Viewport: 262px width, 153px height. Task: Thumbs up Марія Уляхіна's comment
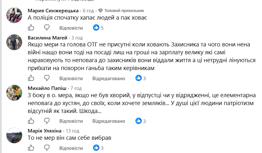(x=31, y=148)
